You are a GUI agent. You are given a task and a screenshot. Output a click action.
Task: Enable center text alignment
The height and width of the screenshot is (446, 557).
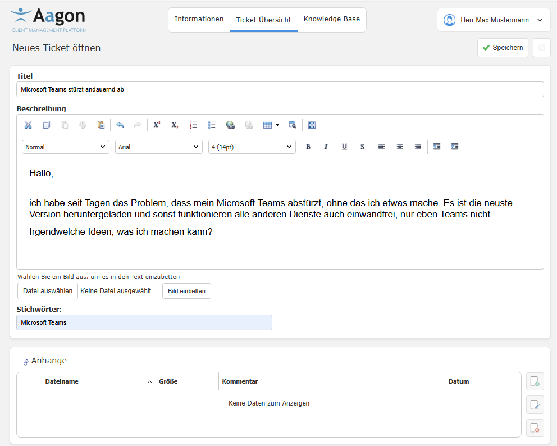click(x=399, y=147)
